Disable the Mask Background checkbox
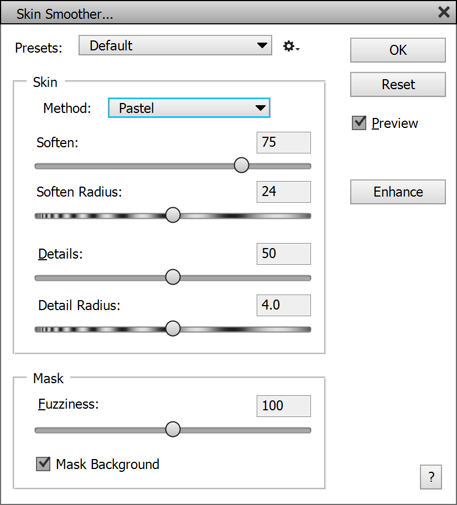457x505 pixels. coord(43,464)
